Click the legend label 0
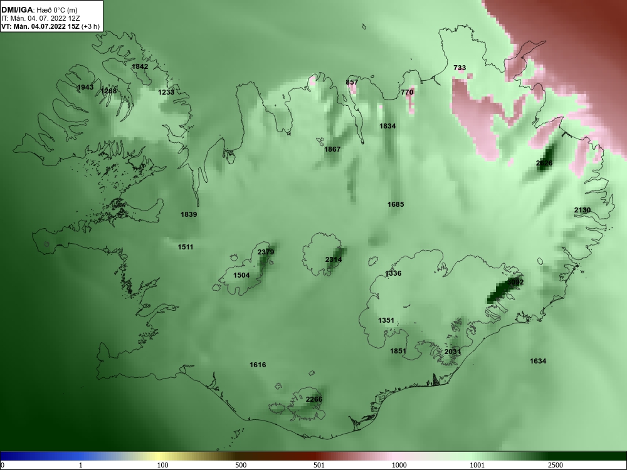This screenshot has height=470, width=627. pyautogui.click(x=3, y=465)
